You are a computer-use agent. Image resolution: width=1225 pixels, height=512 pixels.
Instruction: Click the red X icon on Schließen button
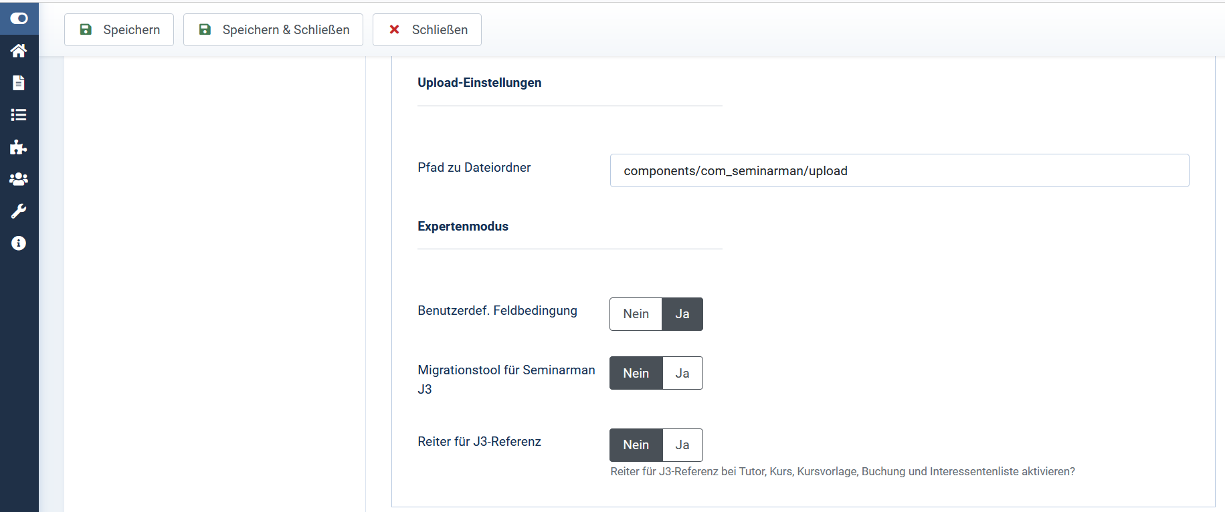click(x=395, y=29)
